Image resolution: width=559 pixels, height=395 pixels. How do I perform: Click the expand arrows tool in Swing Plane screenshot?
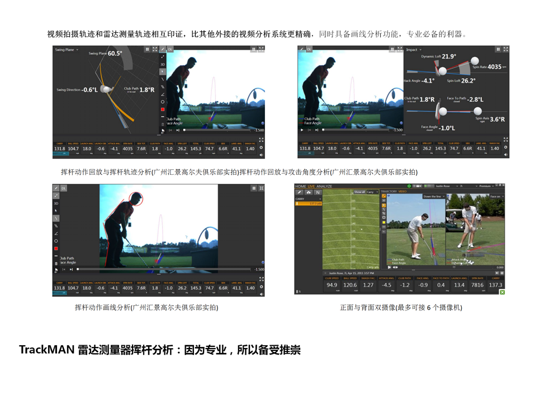(163, 56)
